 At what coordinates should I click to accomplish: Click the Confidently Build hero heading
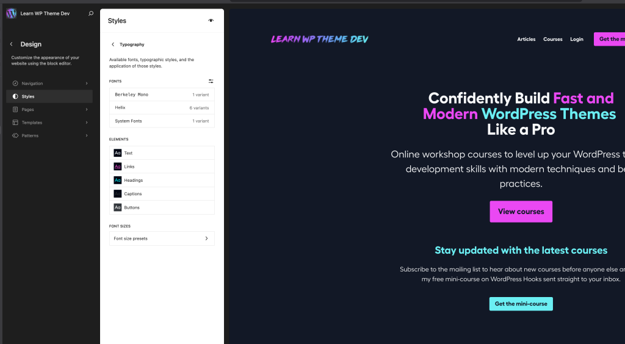[521, 114]
